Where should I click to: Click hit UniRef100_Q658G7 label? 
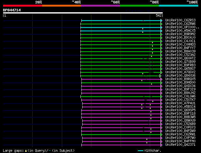pyautogui.click(x=180, y=69)
